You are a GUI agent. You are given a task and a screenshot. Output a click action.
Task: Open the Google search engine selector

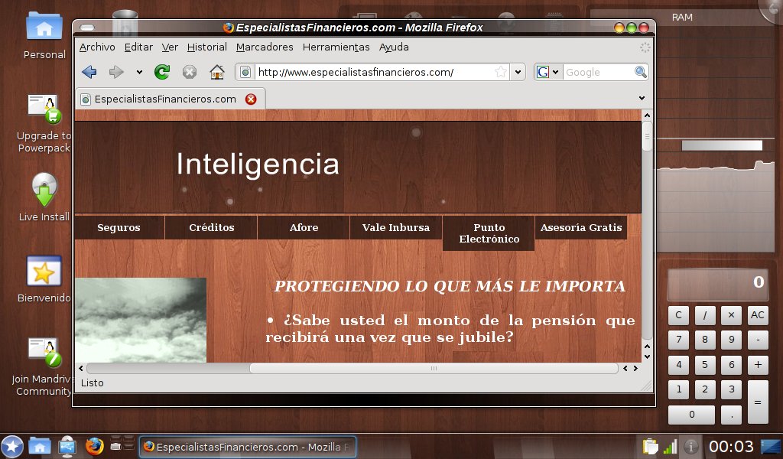(547, 72)
